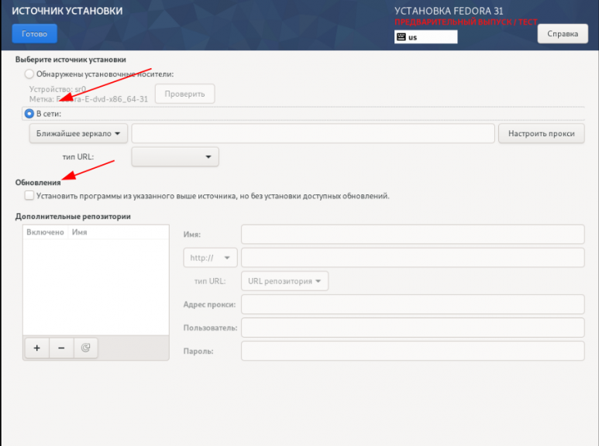Image resolution: width=599 pixels, height=446 pixels.
Task: Click the blue Готово button
Action: tap(34, 33)
